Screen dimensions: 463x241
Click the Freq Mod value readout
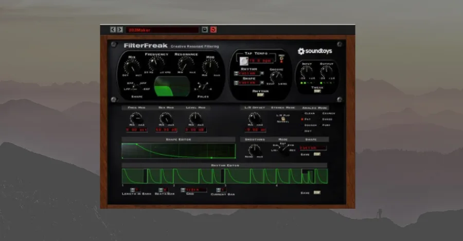coord(136,130)
